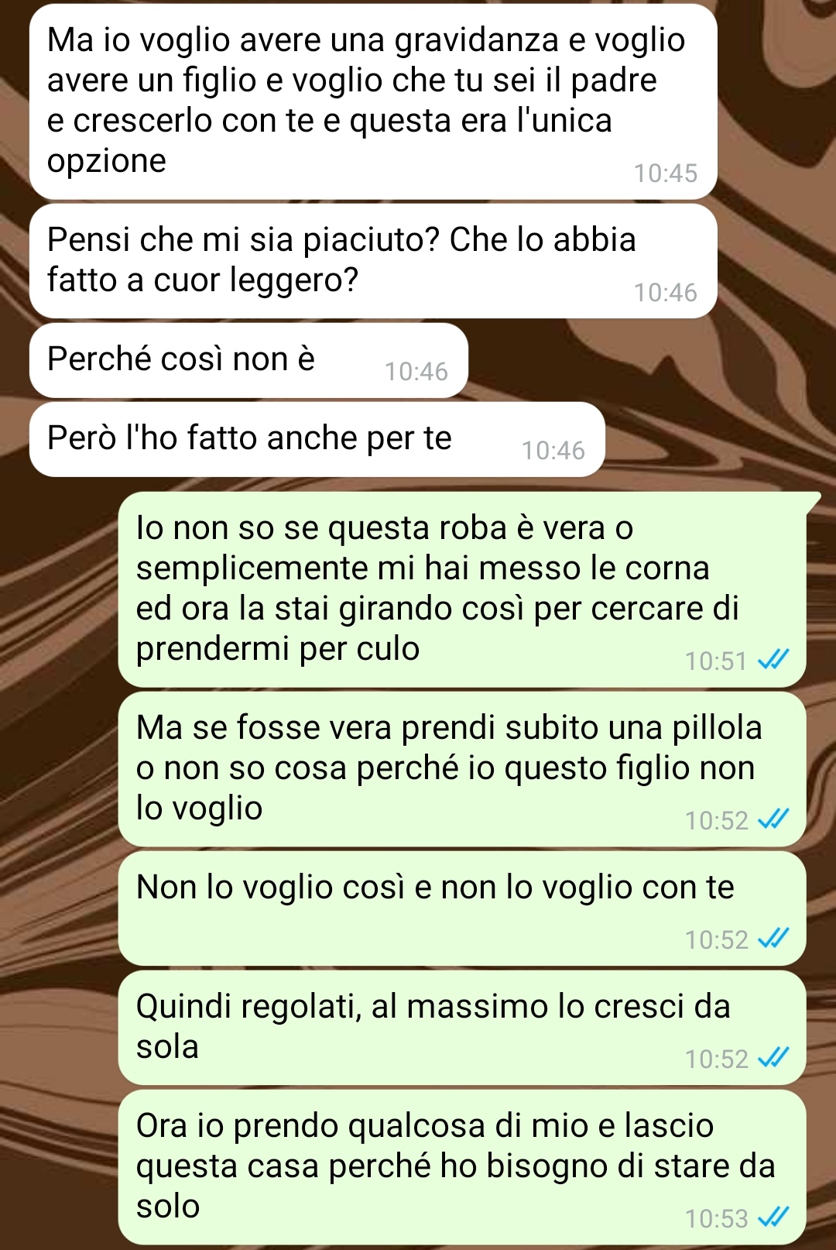
Task: Select the message 'Però l'ho fatto anche per te'
Action: coord(317,439)
